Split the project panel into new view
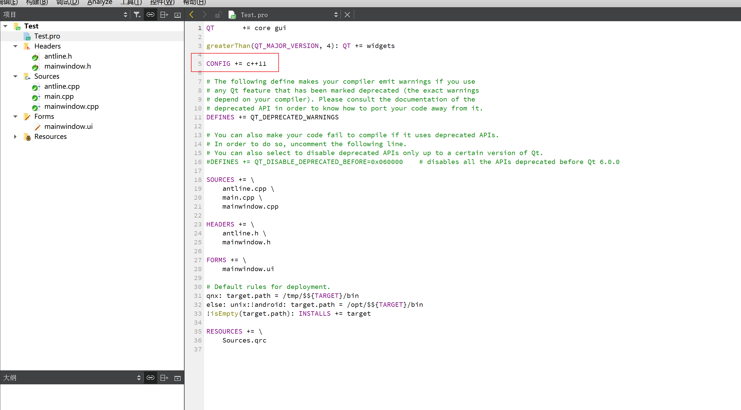Screen dimensions: 741x410 (164, 15)
